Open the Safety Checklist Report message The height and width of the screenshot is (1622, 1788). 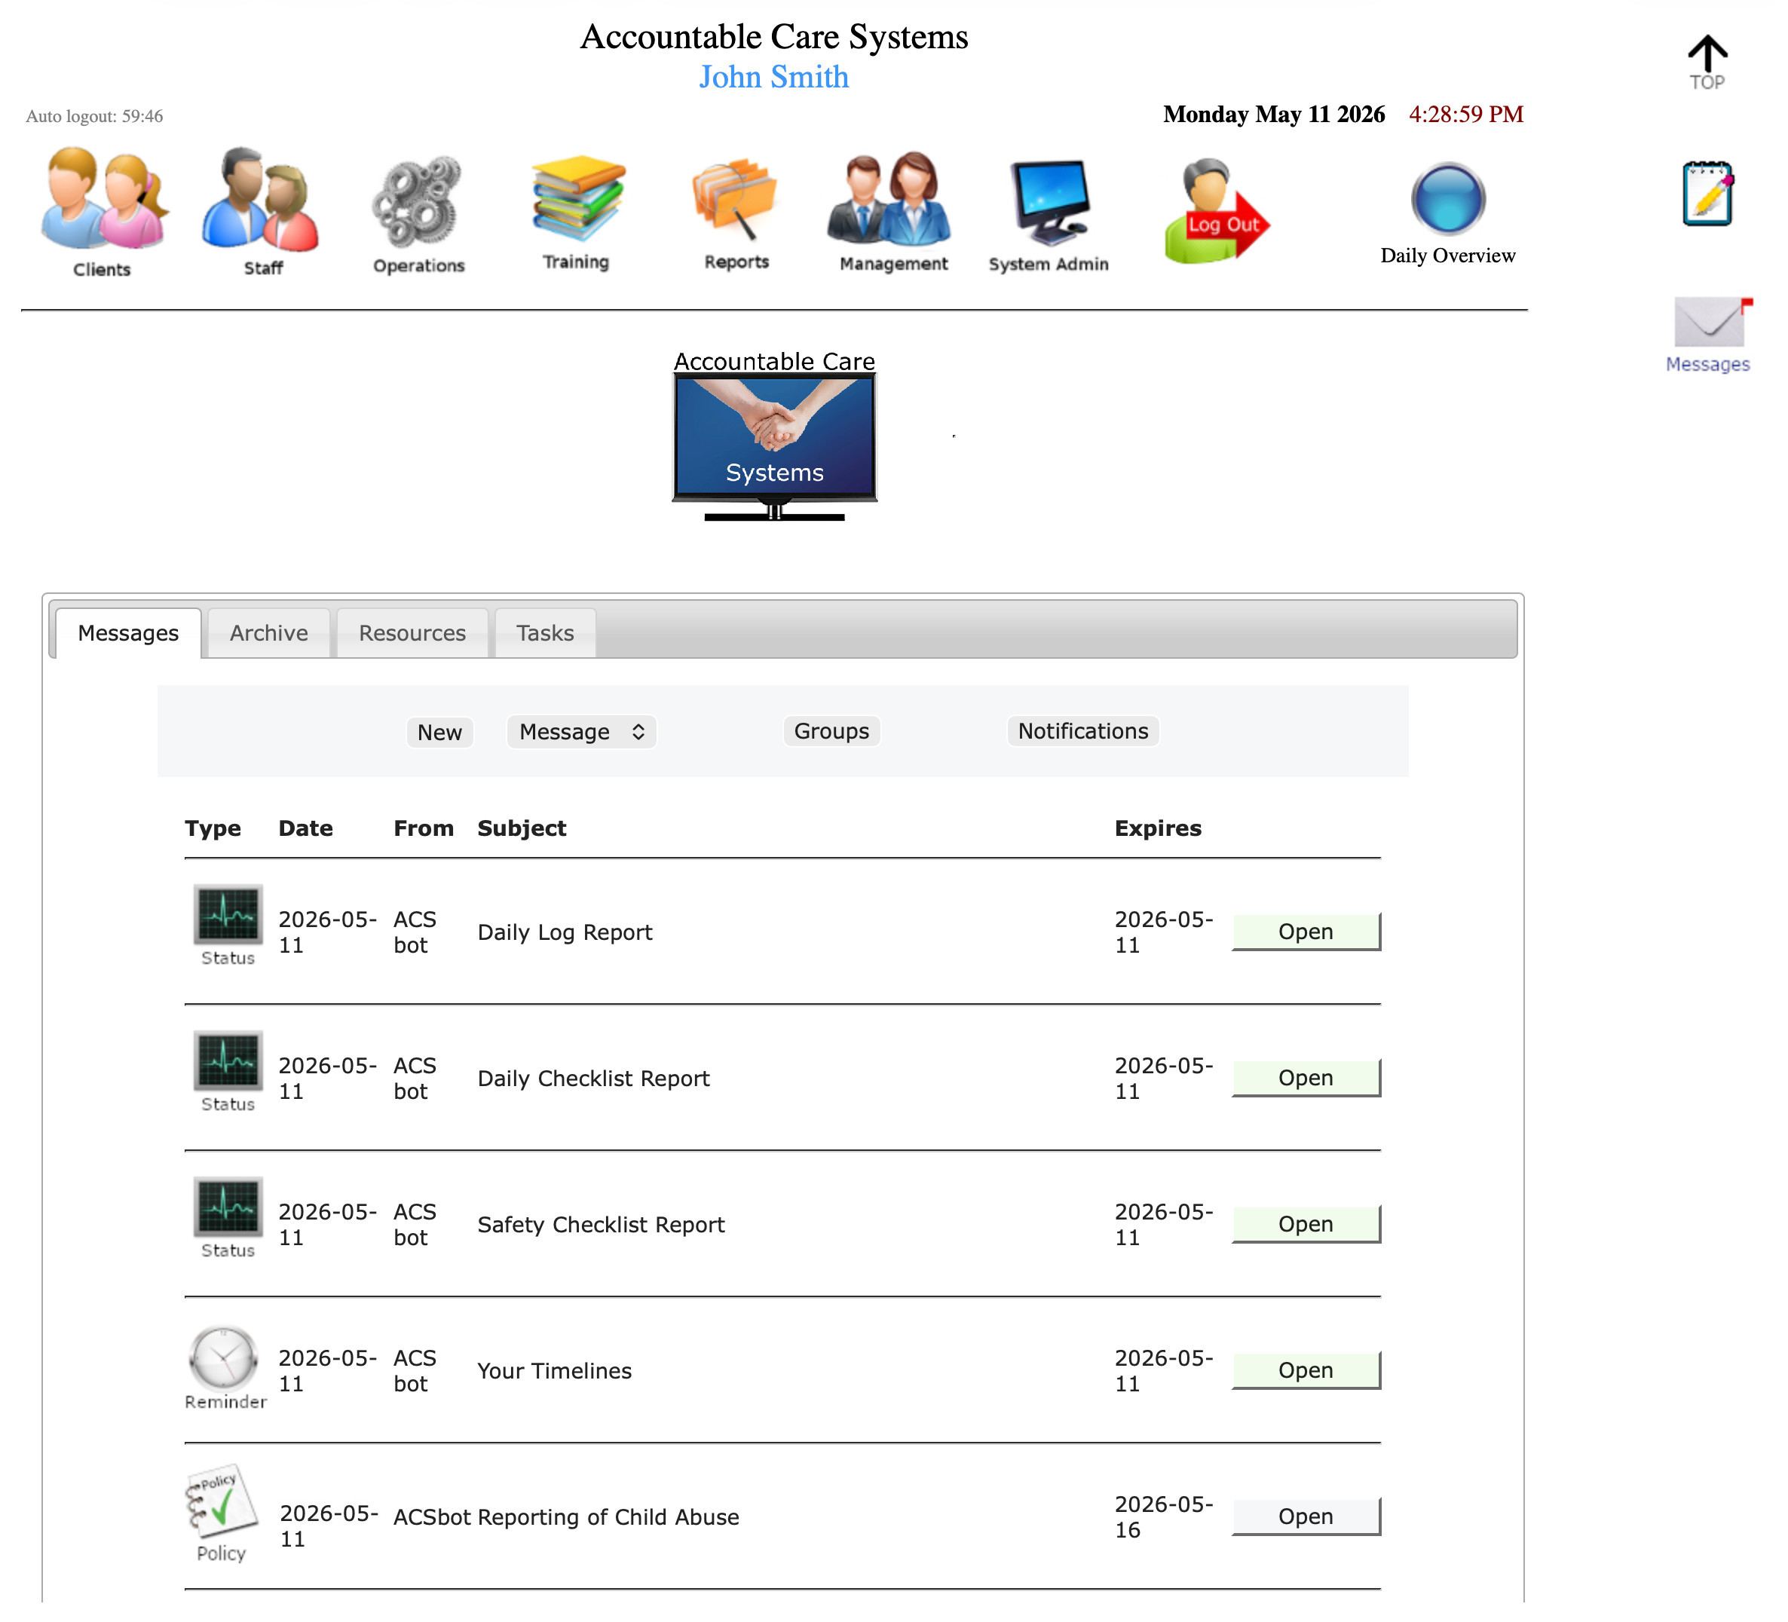click(x=1306, y=1224)
